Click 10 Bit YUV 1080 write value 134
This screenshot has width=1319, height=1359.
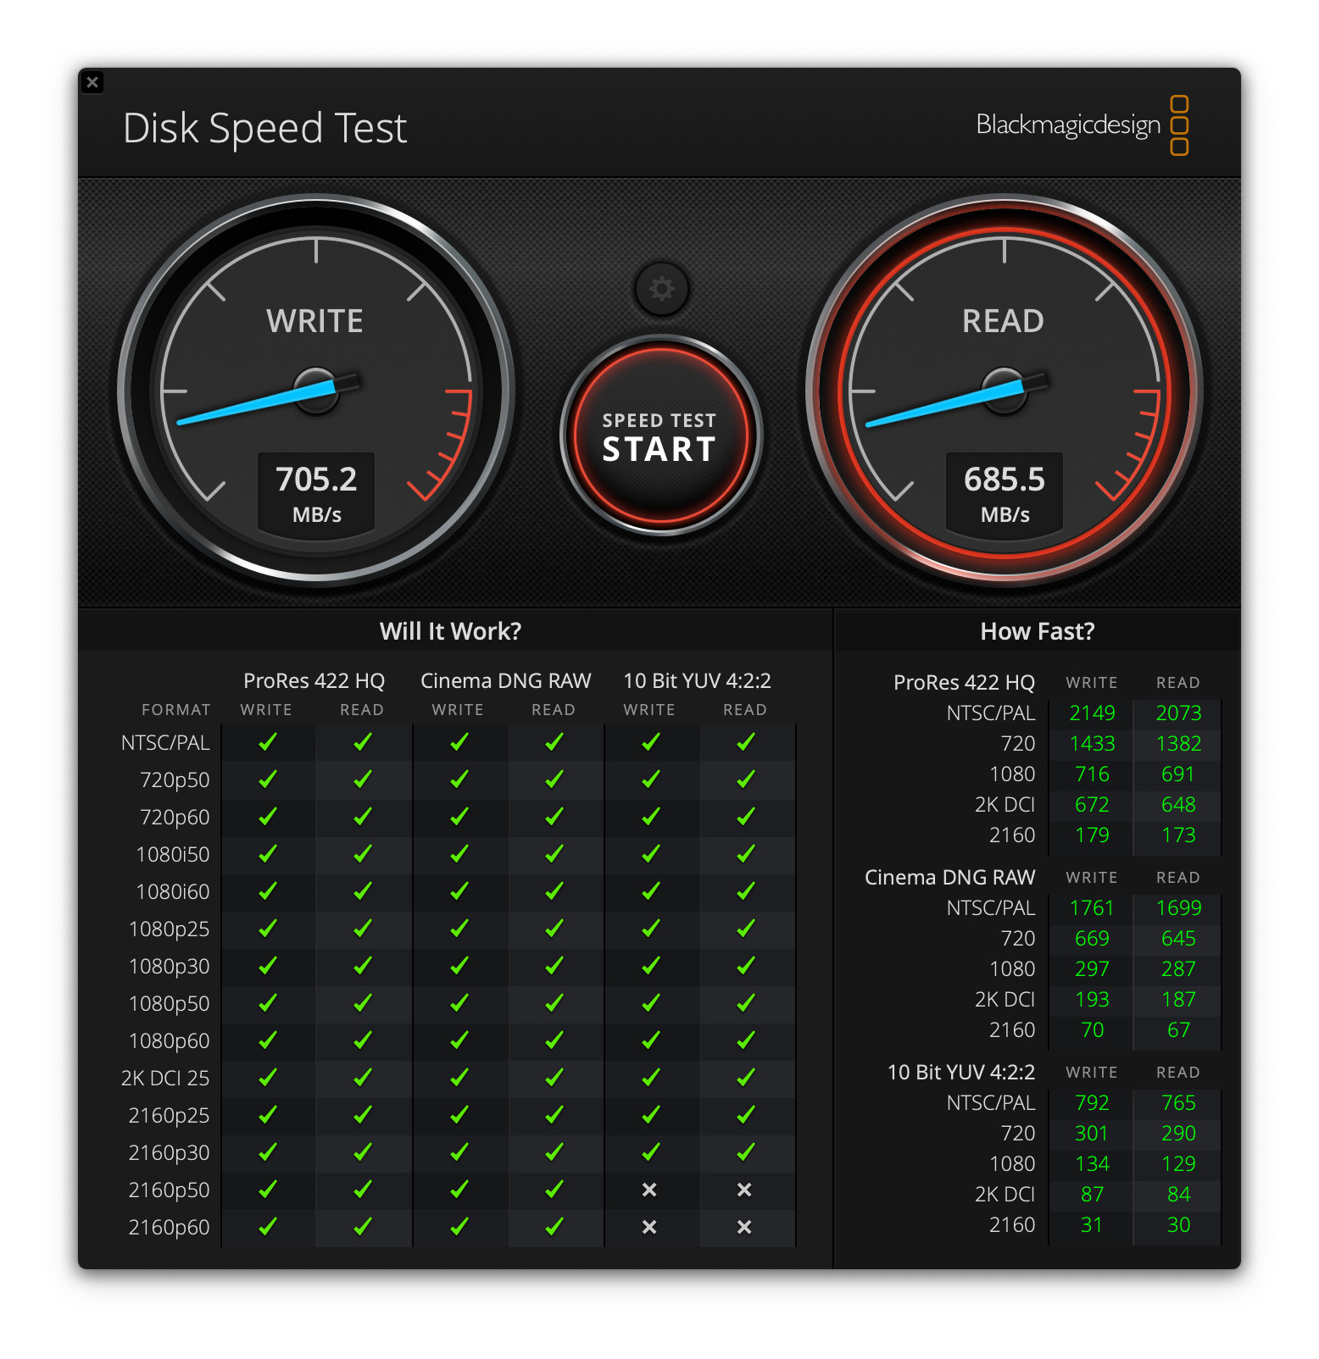[1092, 1164]
